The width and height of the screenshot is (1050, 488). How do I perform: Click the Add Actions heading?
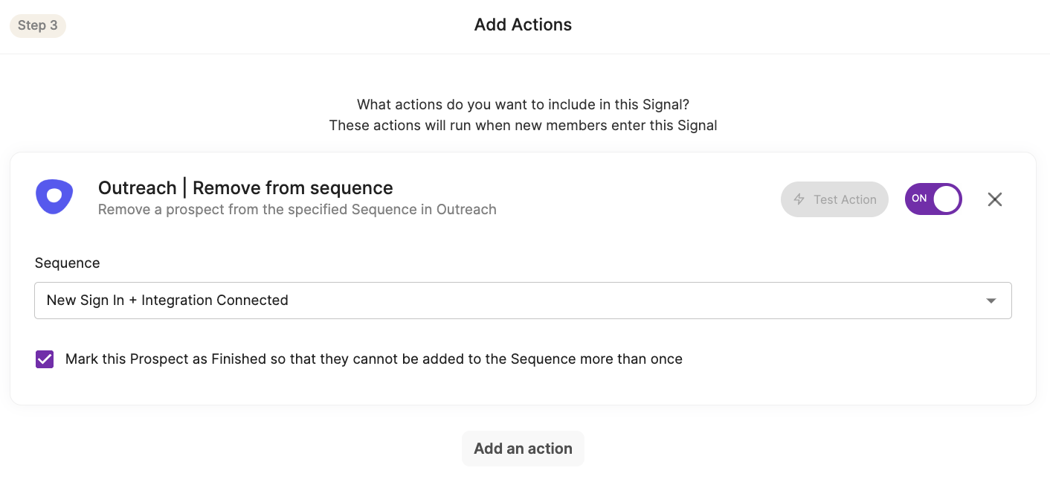(523, 25)
